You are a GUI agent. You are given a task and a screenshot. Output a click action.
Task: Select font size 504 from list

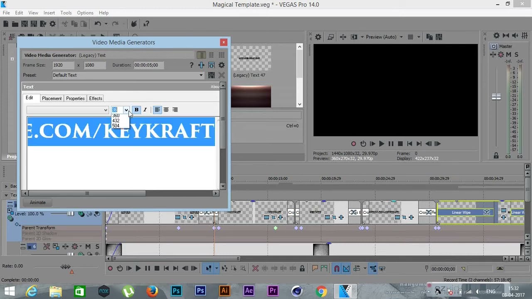point(116,126)
